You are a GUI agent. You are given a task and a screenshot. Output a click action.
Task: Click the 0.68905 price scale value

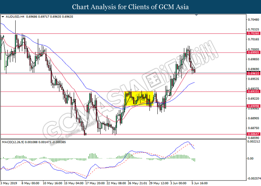[254, 118]
